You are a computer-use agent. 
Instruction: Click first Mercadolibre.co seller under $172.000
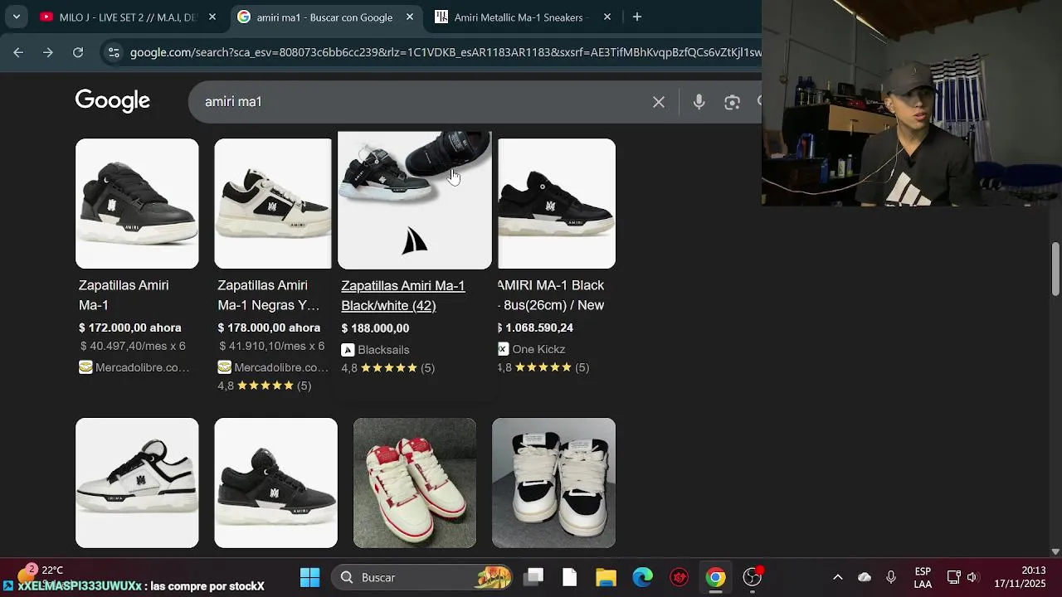[142, 367]
